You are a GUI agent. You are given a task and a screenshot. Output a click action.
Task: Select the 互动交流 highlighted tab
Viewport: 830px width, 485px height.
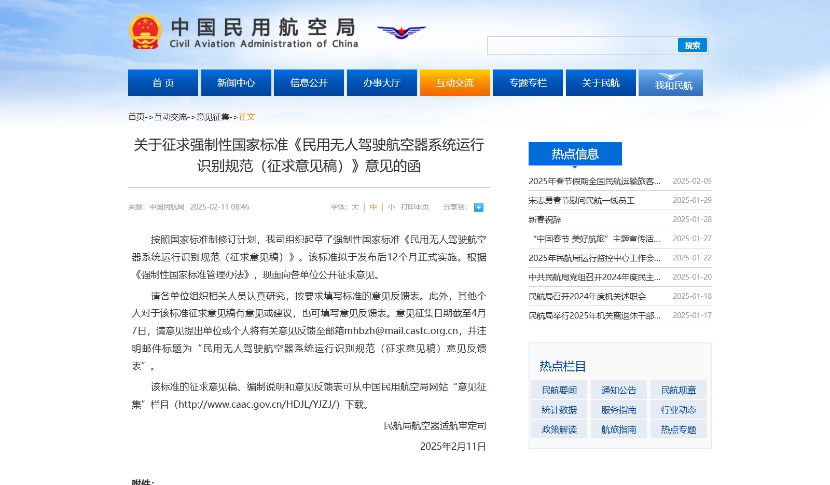[455, 83]
